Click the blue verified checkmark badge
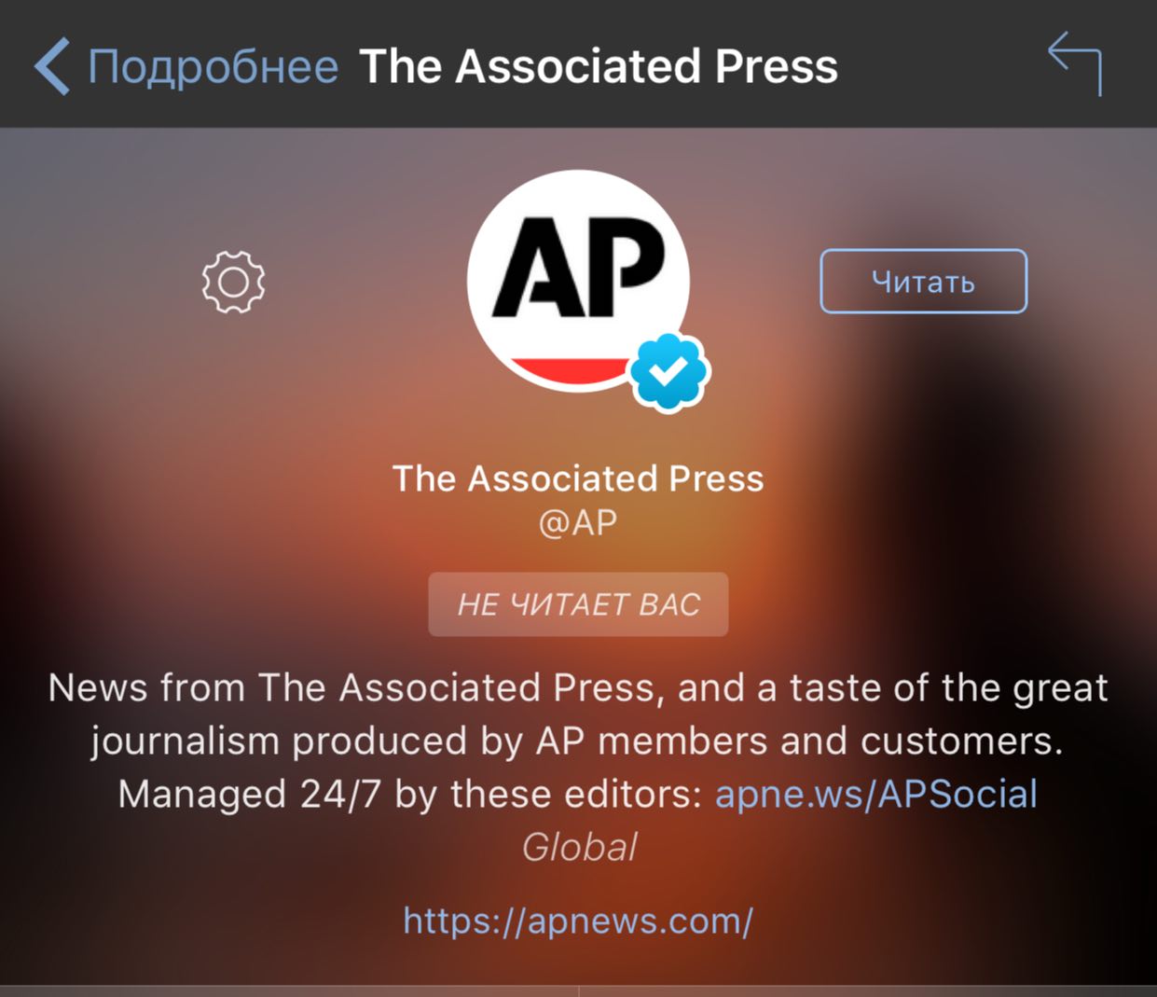The image size is (1157, 997). (669, 372)
